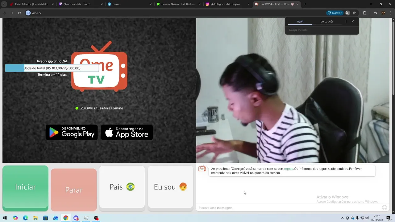Open Google Translate popup options menu
This screenshot has width=395, height=222.
(346, 22)
